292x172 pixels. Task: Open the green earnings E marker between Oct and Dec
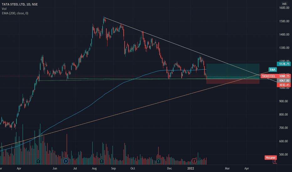(159, 161)
